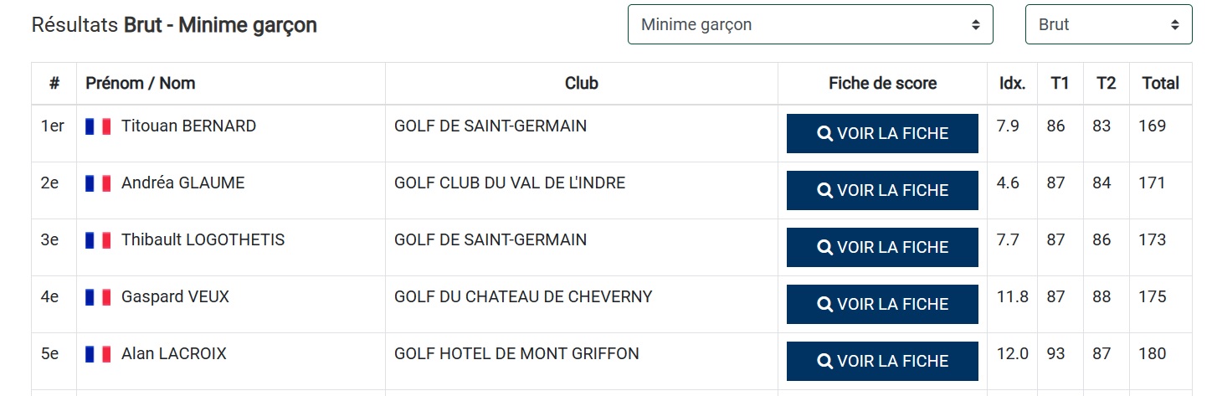View score sheet for Thibault LOGOTHETIS
This screenshot has width=1217, height=396.
(x=882, y=248)
